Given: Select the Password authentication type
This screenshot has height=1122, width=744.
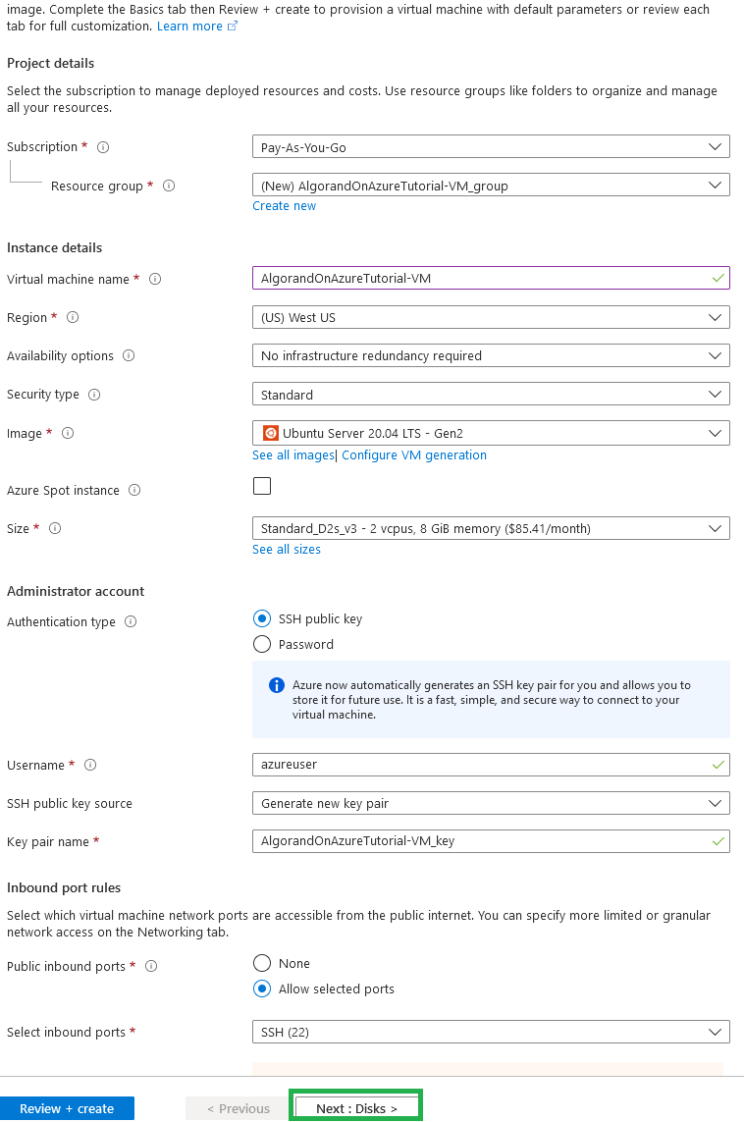Looking at the screenshot, I should tap(262, 644).
